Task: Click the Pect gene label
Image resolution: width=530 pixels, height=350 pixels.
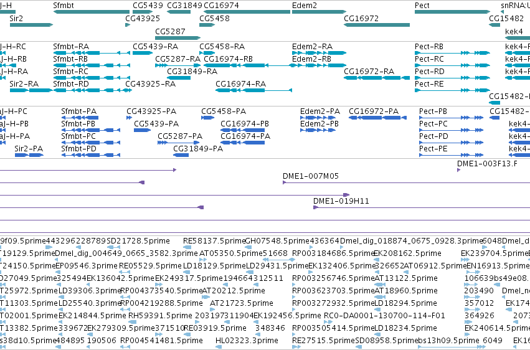Action: pyautogui.click(x=422, y=6)
